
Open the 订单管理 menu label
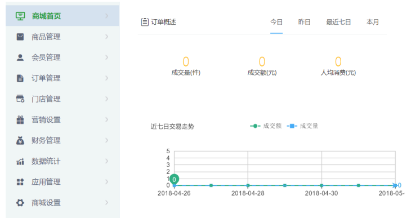pyautogui.click(x=46, y=78)
